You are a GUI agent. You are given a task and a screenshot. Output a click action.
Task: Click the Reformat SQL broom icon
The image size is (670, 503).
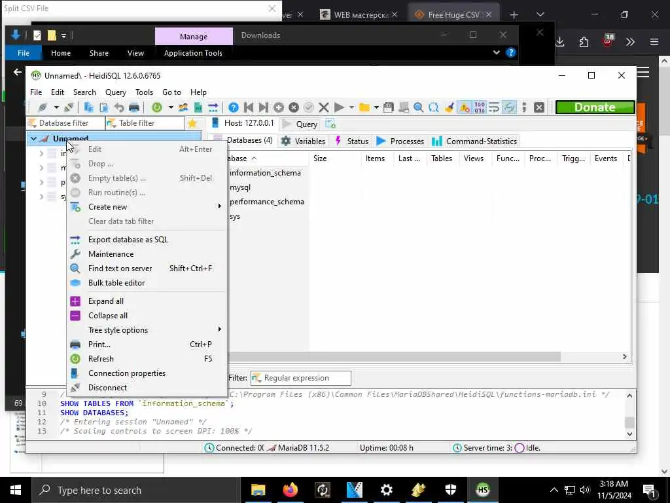(449, 107)
